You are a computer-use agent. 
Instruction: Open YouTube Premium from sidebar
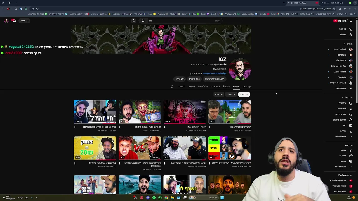[x=341, y=180]
